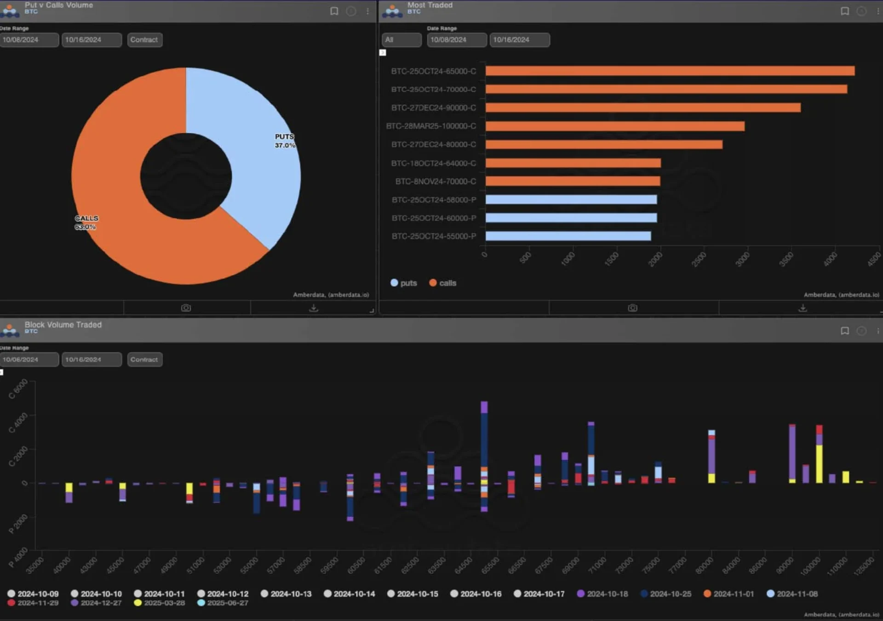Toggle 2024-11-01 expiry in legend
Image resolution: width=883 pixels, height=621 pixels.
tap(729, 594)
